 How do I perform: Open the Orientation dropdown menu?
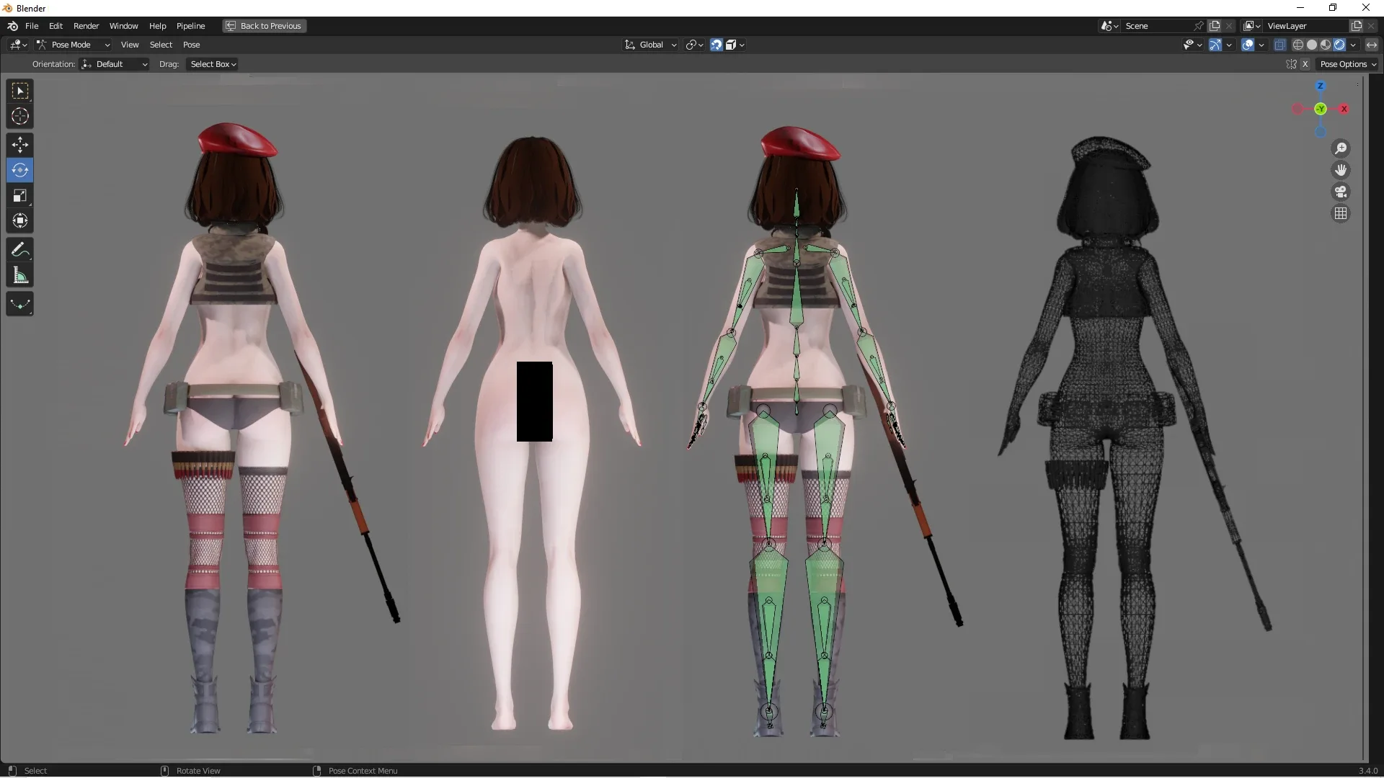tap(113, 63)
